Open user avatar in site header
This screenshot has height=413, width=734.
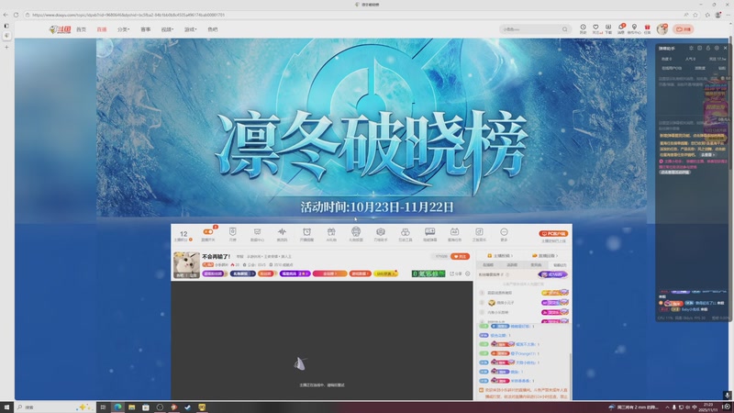click(x=662, y=29)
